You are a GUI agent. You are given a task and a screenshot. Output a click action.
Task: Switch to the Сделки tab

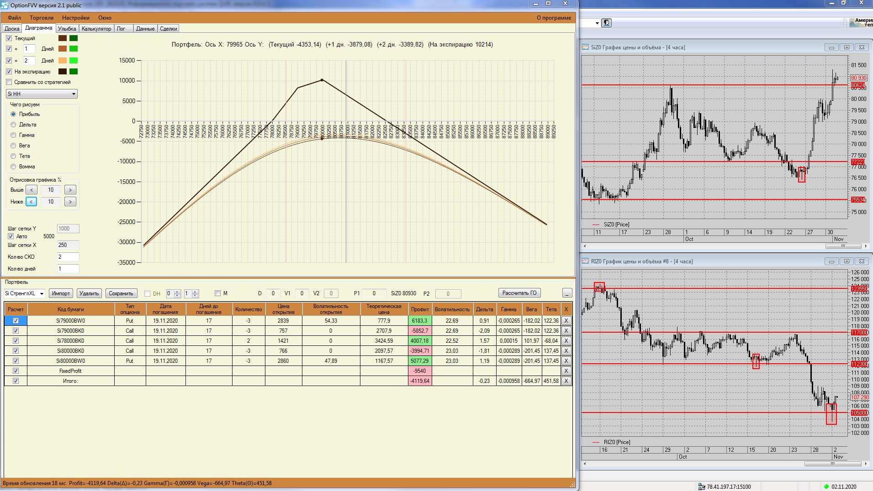[169, 29]
